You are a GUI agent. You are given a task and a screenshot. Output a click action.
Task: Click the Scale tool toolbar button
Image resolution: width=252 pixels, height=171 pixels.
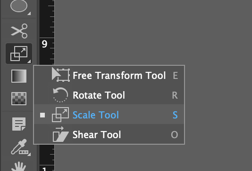pyautogui.click(x=19, y=54)
